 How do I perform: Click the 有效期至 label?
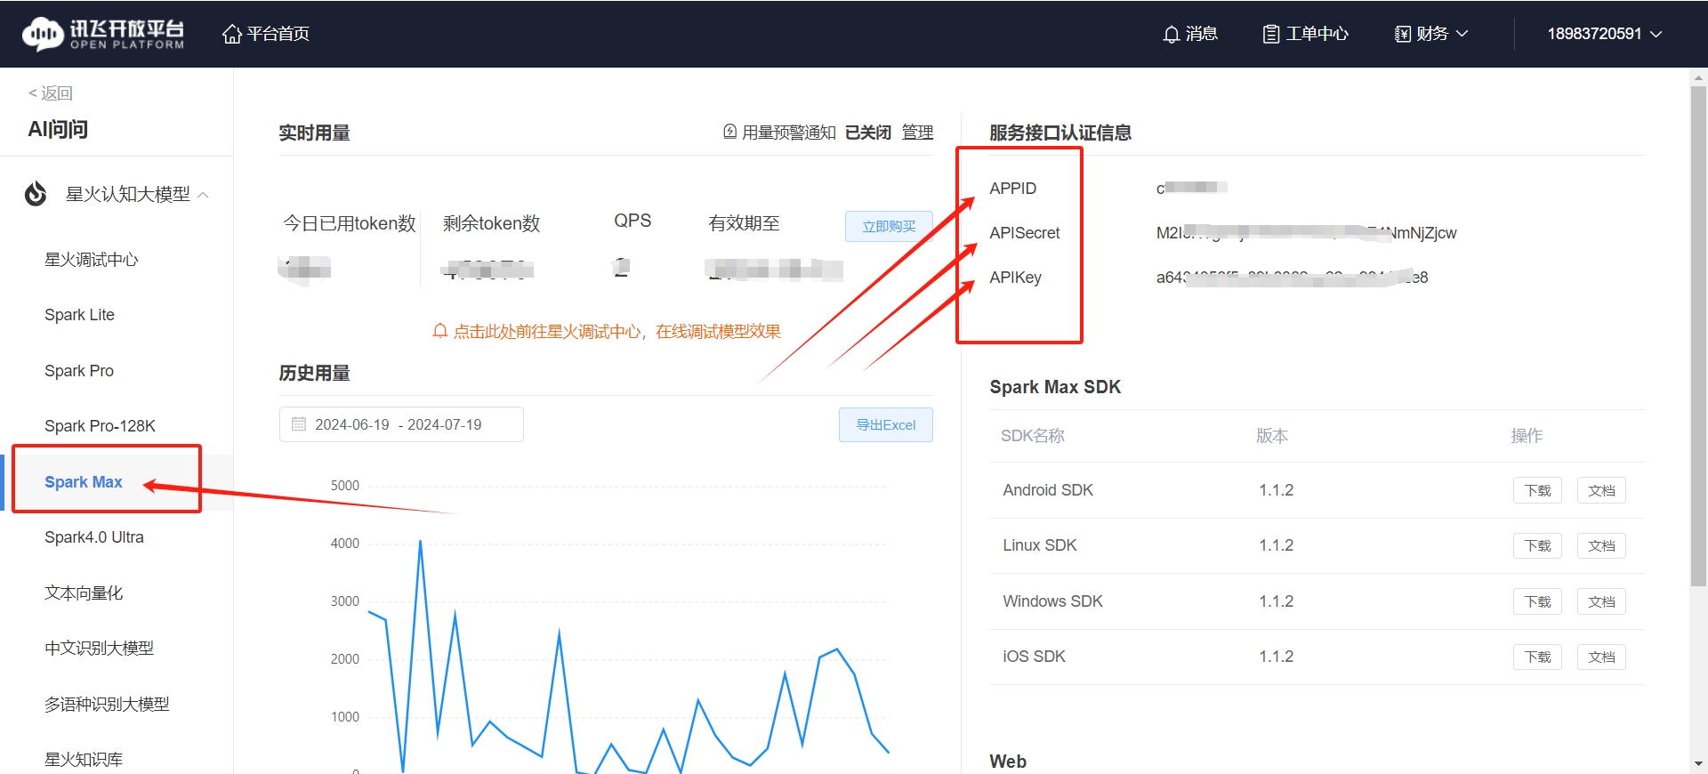744,223
